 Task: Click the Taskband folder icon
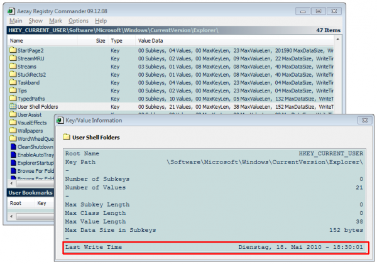(13, 82)
